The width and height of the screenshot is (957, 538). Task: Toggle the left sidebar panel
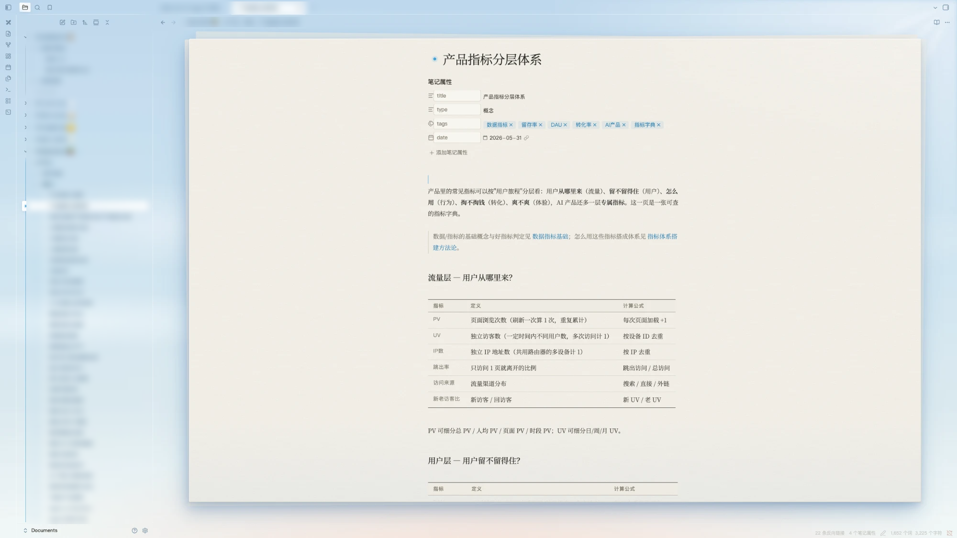click(8, 7)
